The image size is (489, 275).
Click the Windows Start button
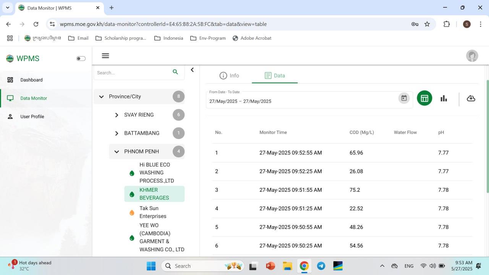(151, 266)
